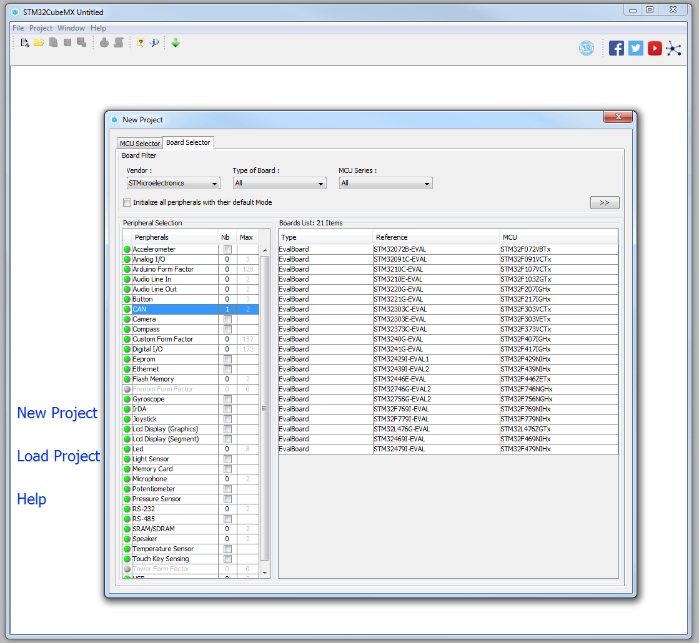The image size is (699, 643).
Task: Sort boards by Type column header
Action: (x=325, y=237)
